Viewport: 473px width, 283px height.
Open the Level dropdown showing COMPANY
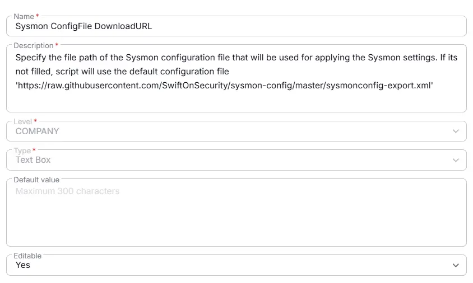click(224, 131)
